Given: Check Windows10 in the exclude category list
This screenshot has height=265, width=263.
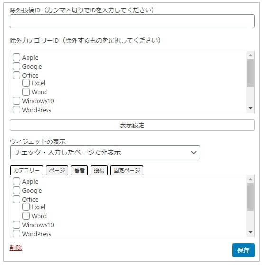Looking at the screenshot, I should coord(17,101).
